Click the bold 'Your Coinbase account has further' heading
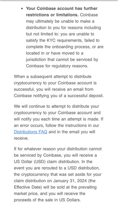Viewport: 118px width, 206px height. coord(62,8)
